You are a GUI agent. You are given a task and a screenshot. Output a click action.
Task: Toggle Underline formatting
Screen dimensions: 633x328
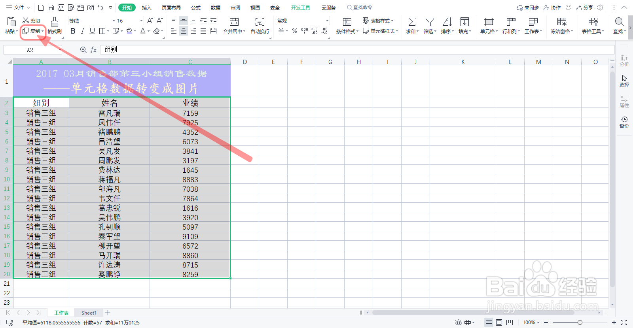(92, 31)
